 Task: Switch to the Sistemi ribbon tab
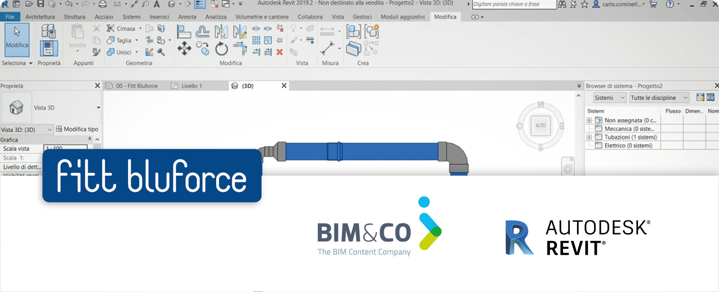coord(132,17)
